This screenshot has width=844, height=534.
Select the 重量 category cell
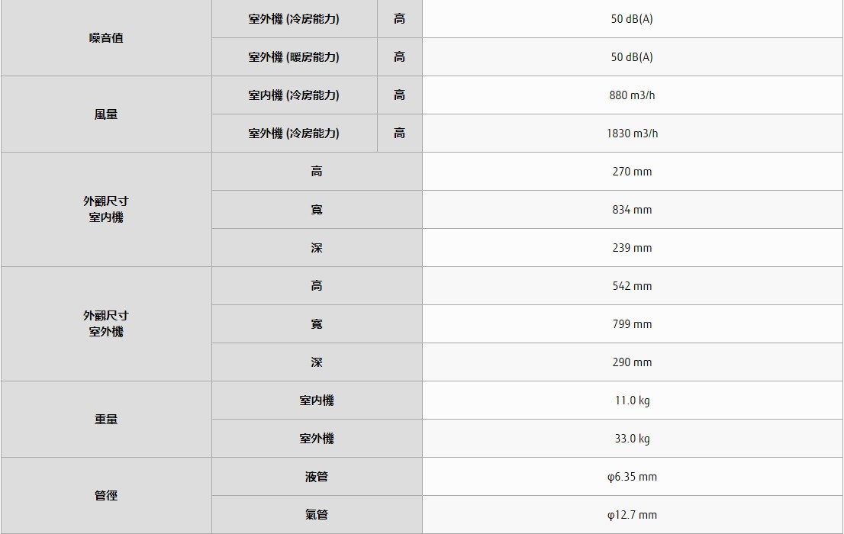pos(106,420)
